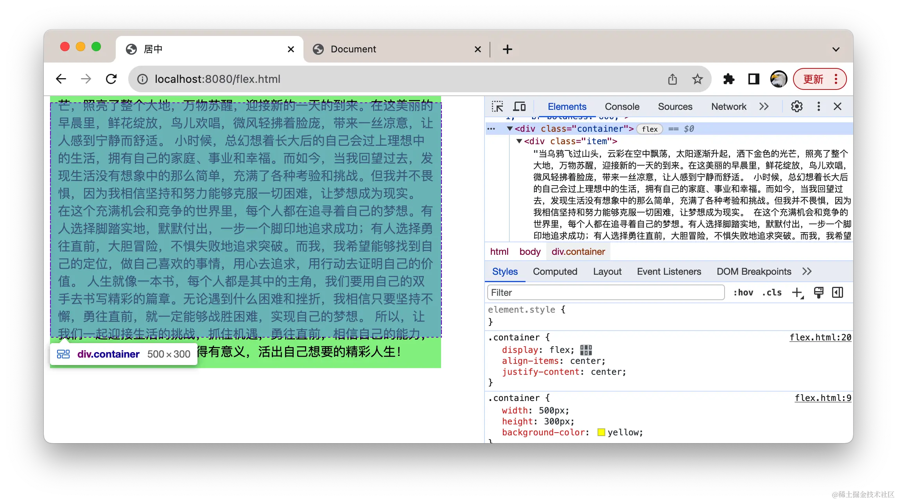The width and height of the screenshot is (897, 501).
Task: Toggle the :hov element state panel
Action: [x=743, y=293]
